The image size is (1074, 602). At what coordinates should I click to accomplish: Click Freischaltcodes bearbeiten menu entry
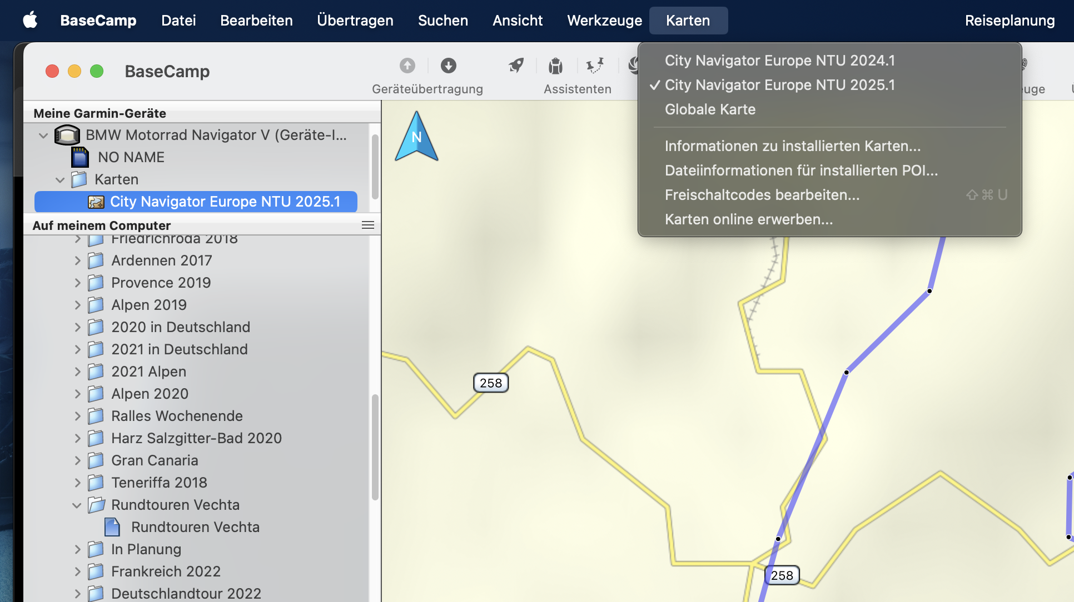[762, 195]
